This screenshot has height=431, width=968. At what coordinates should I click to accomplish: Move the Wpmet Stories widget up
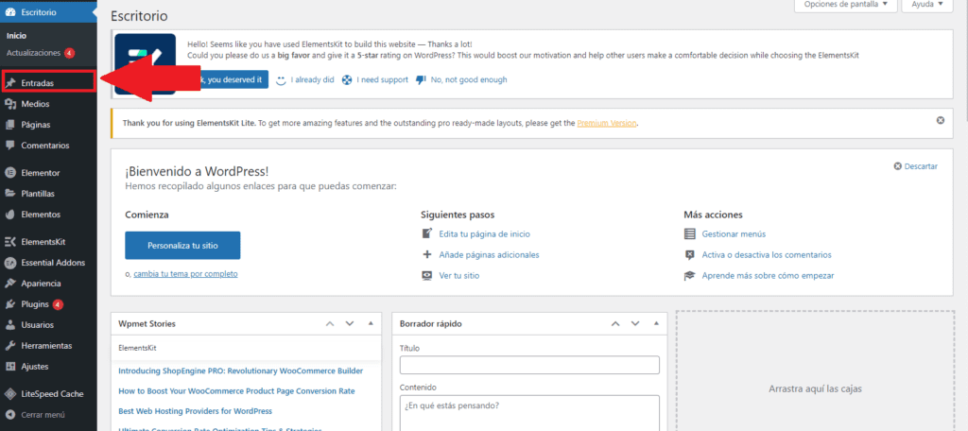point(330,323)
